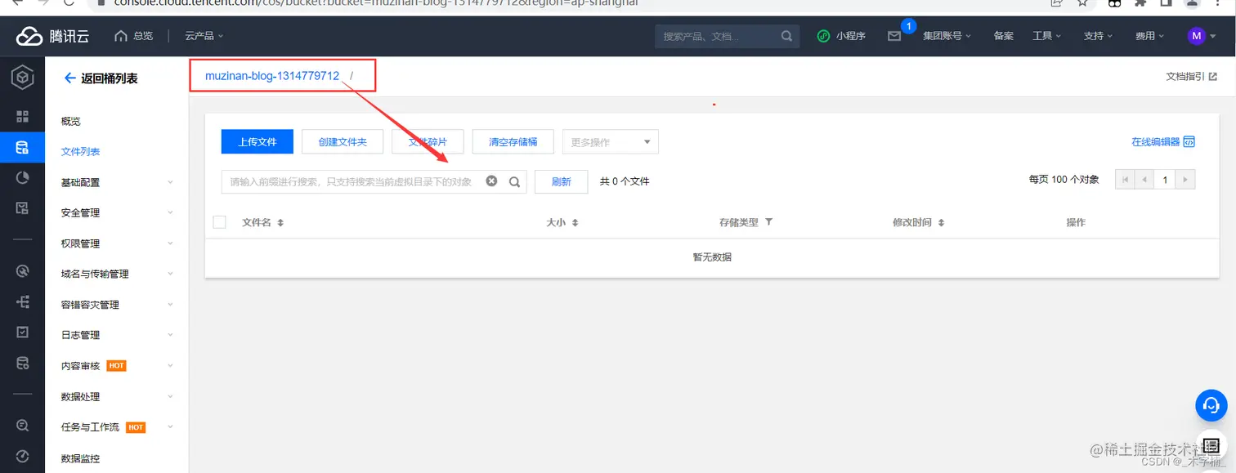Open the 存储类型 filter funnel
This screenshot has height=473, width=1236.
pos(769,221)
